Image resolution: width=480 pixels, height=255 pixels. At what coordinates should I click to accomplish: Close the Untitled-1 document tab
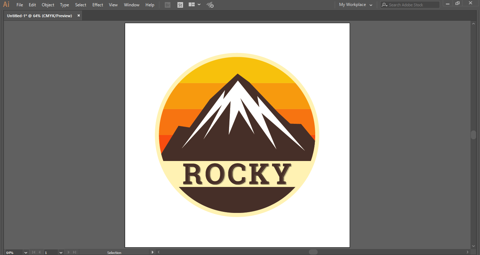tap(79, 15)
